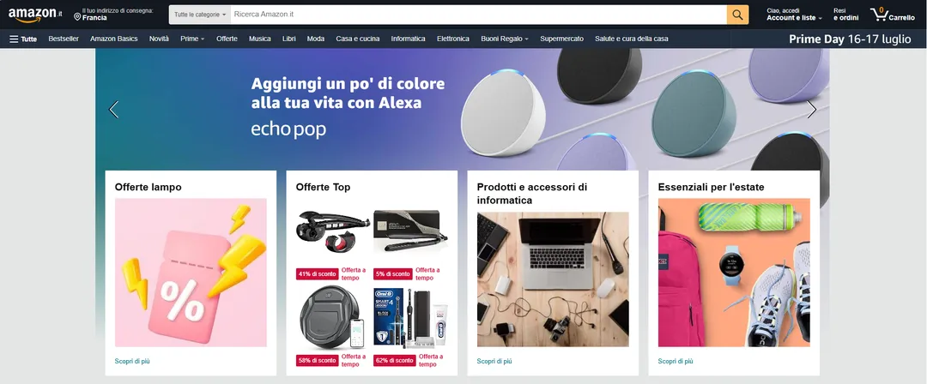927x384 pixels.
Task: Click the 41% di sconto badge
Action: pyautogui.click(x=317, y=274)
